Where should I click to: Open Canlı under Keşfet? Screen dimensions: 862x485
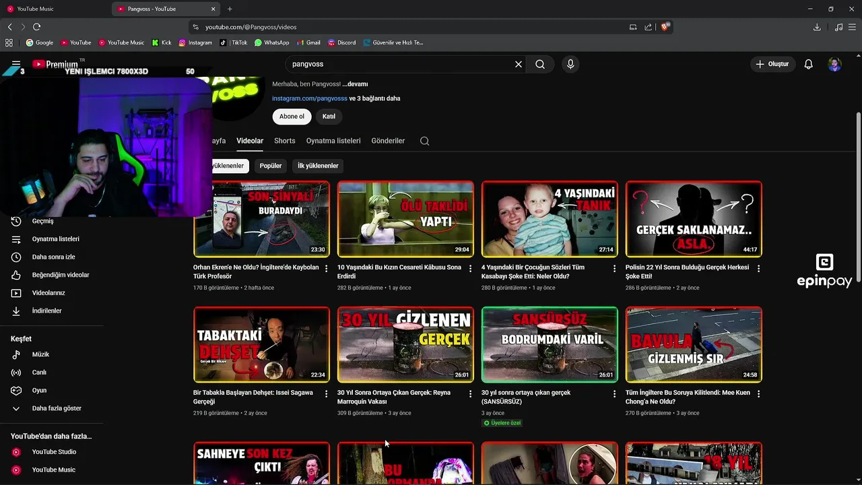[39, 373]
